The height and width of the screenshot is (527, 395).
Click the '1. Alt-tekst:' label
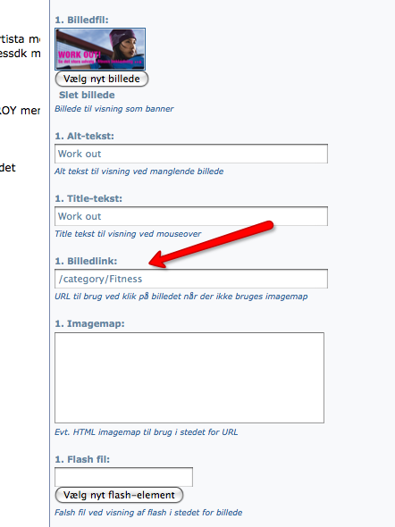(x=84, y=136)
